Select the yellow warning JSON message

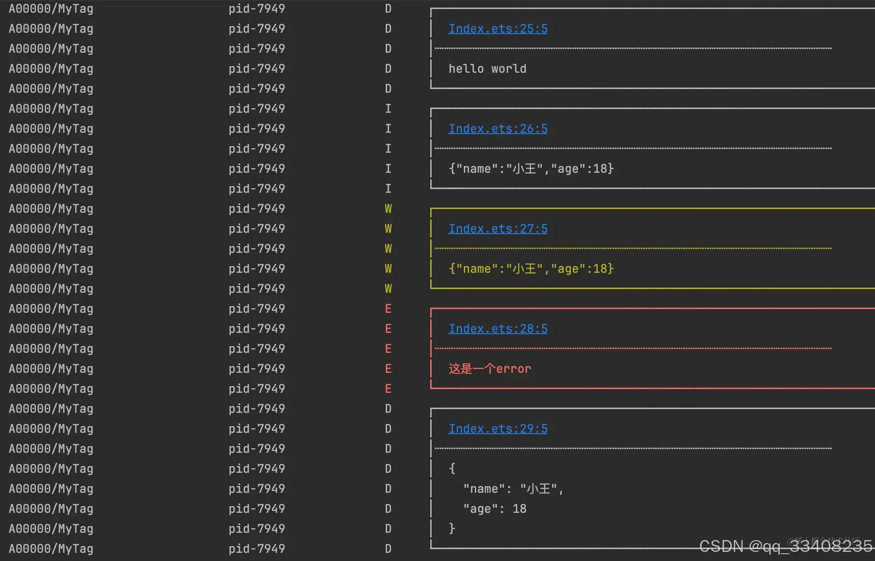pyautogui.click(x=531, y=269)
